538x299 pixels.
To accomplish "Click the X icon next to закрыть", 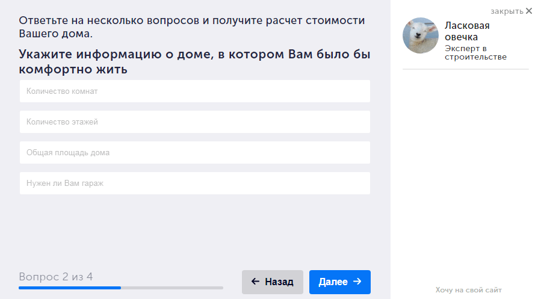I will click(529, 11).
